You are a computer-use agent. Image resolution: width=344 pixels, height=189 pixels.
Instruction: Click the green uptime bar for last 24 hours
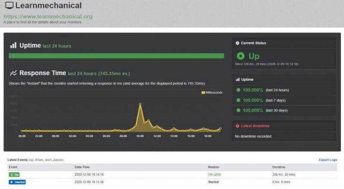point(116,56)
